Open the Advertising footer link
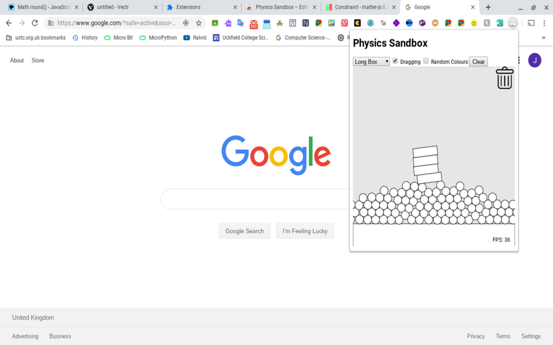This screenshot has width=553, height=345. (x=25, y=336)
